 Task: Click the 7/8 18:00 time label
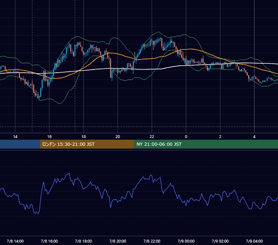pyautogui.click(x=83, y=241)
